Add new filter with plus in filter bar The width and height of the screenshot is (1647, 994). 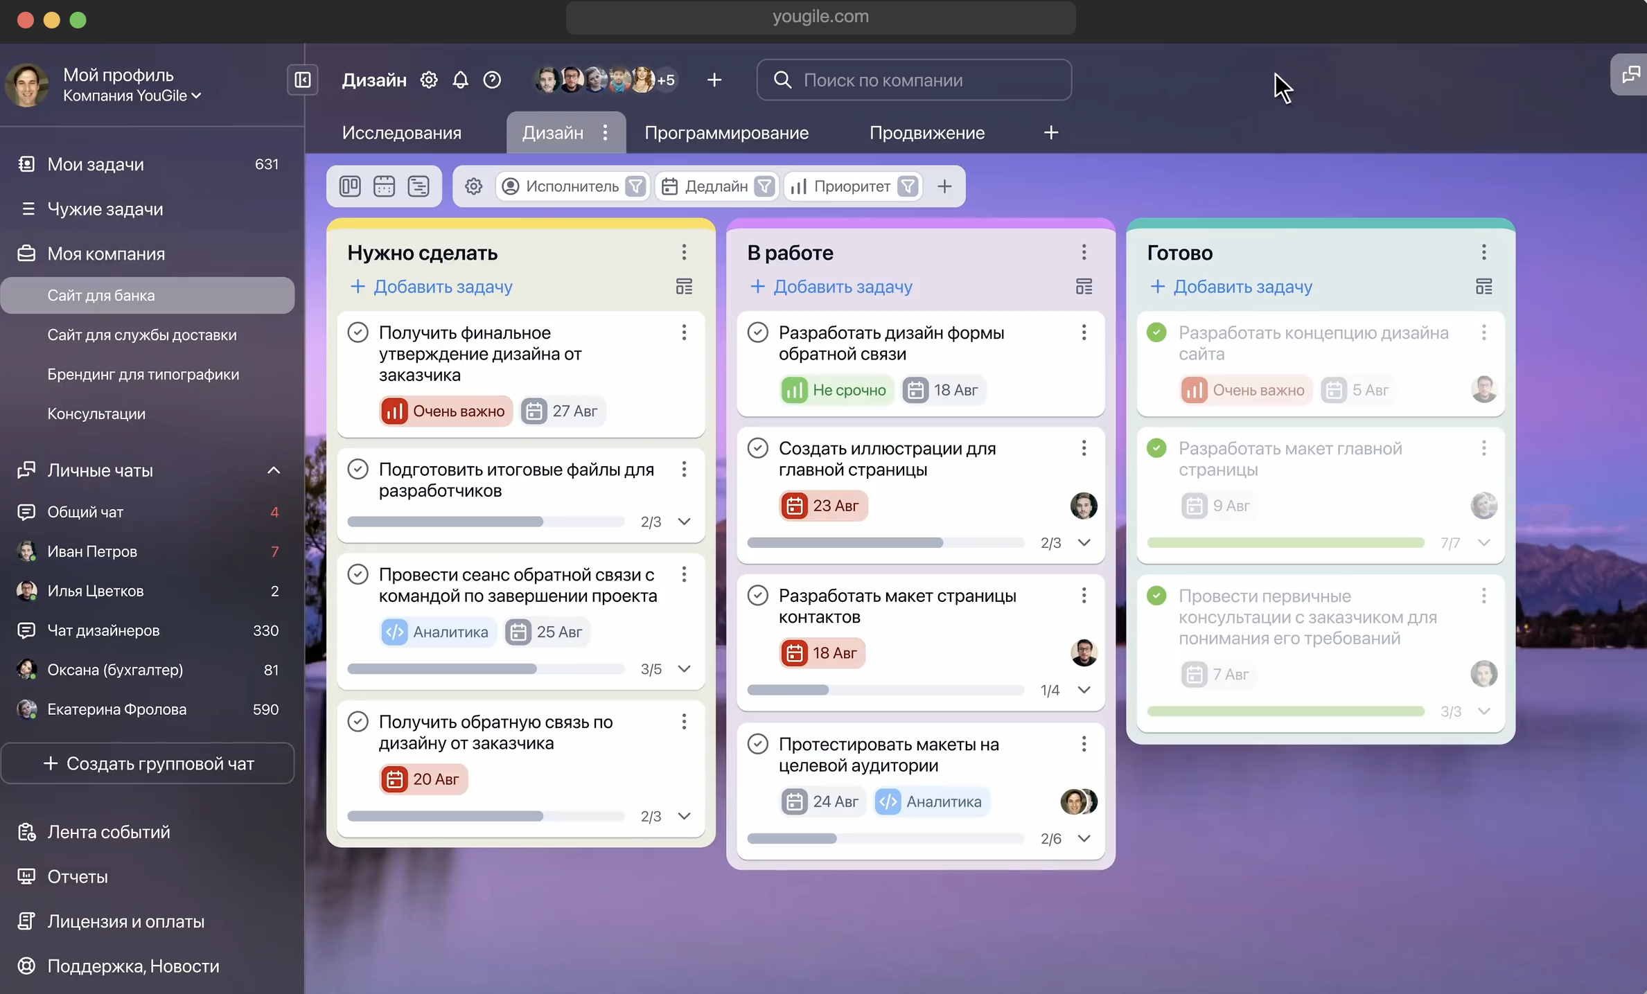pyautogui.click(x=944, y=186)
